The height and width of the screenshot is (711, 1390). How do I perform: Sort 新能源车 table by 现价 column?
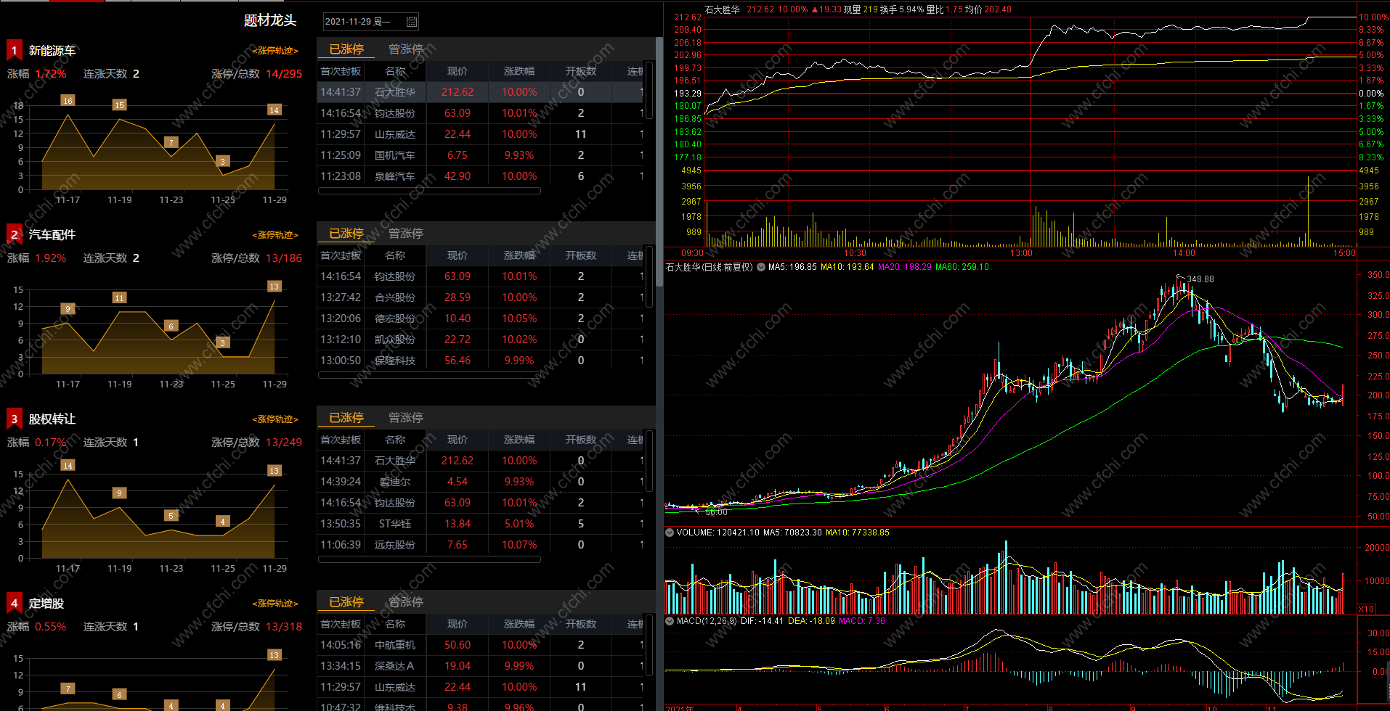[x=458, y=71]
